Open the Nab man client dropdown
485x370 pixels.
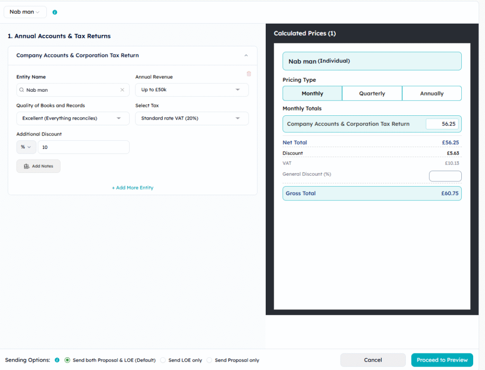click(25, 12)
